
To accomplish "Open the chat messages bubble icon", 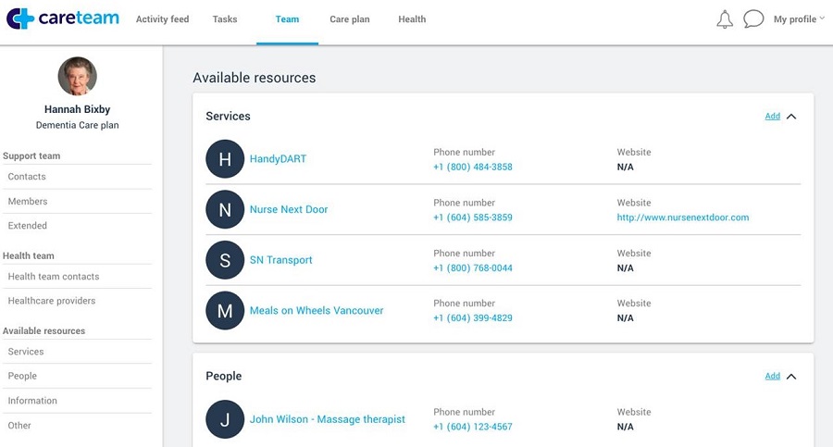I will pos(753,19).
